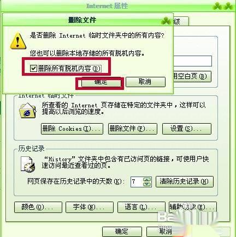Open the 字体(N)... settings

[90, 207]
